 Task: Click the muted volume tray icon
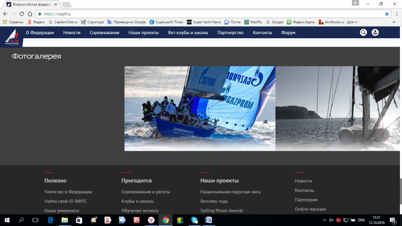pos(331,220)
